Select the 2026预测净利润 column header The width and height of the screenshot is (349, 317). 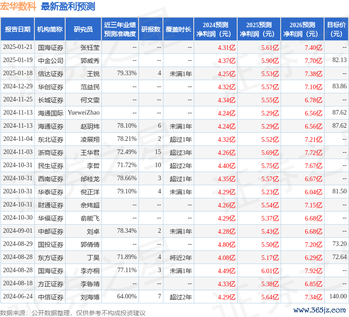(302, 29)
